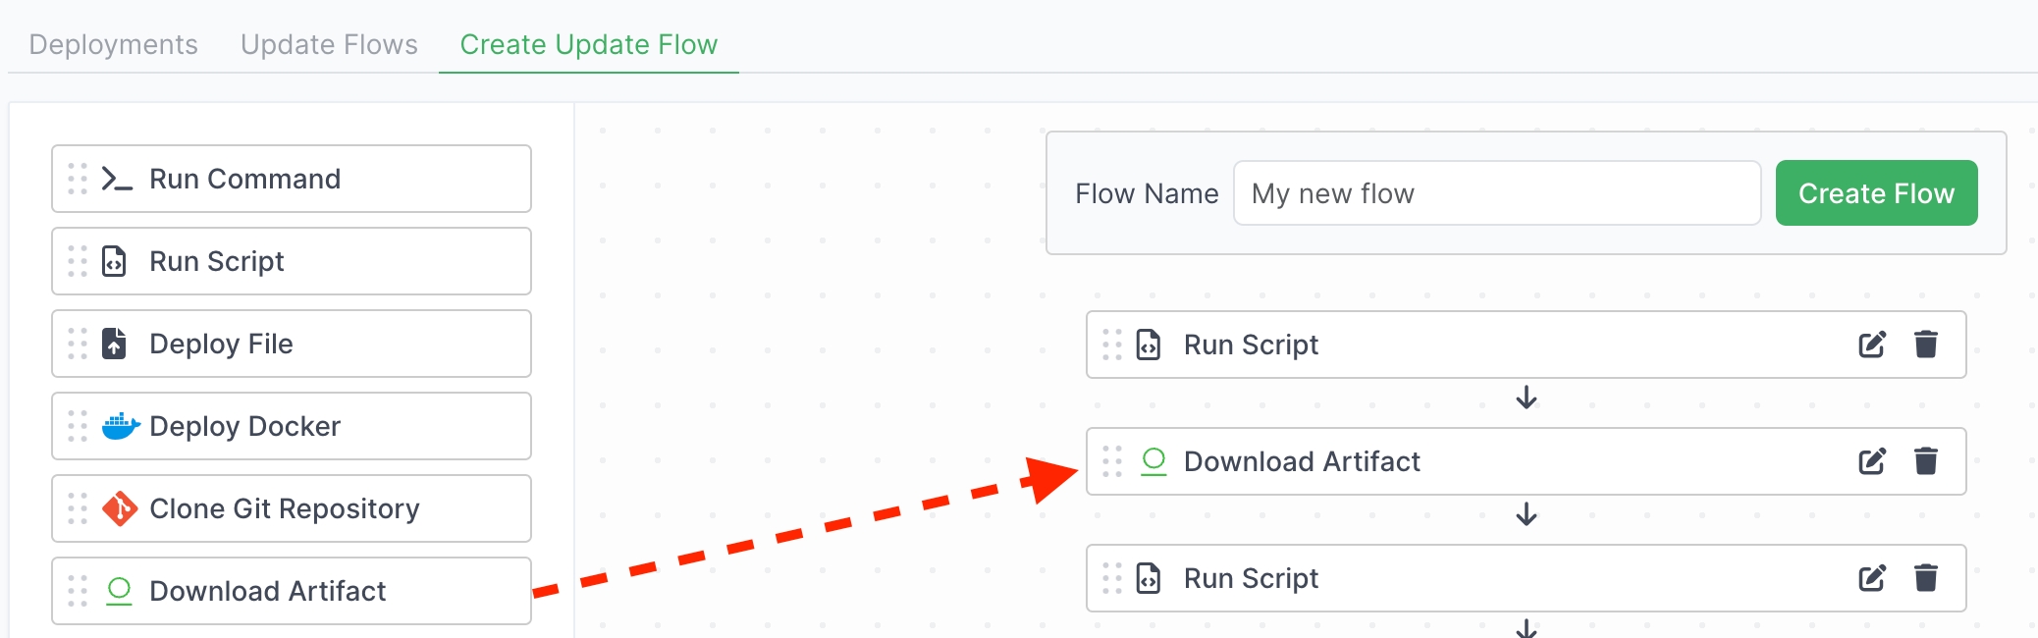
Task: Click the file upload icon beside Deploy File
Action: tap(115, 344)
